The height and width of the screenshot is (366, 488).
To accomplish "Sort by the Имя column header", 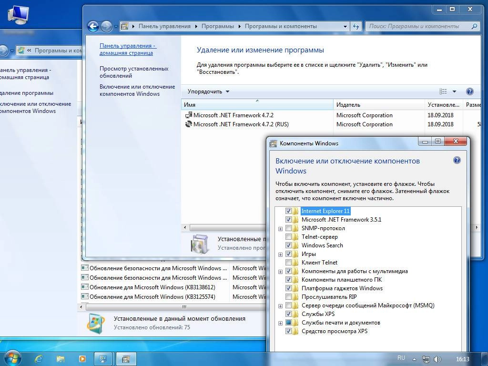I will (x=257, y=104).
